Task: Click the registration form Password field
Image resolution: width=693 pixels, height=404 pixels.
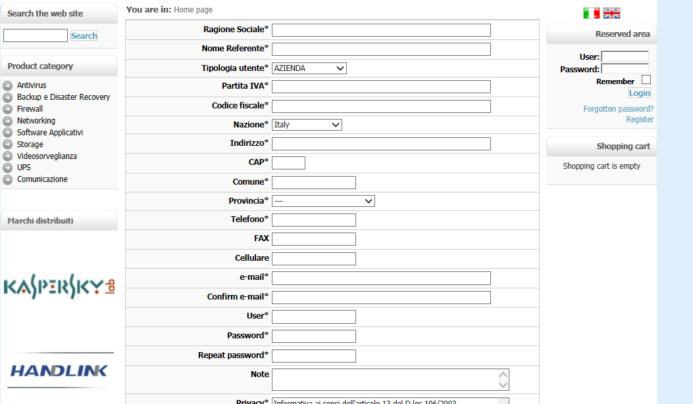Action: click(314, 336)
